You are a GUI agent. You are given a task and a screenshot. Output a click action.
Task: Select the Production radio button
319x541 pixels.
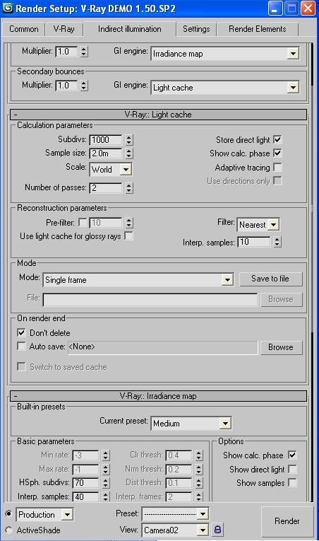(x=9, y=514)
